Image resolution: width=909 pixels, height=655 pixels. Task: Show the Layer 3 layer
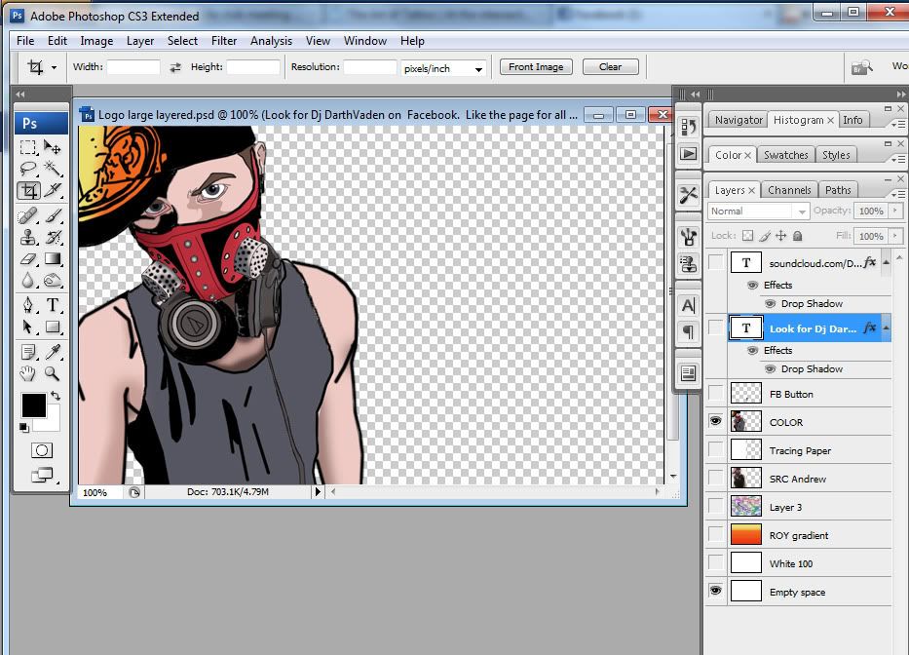coord(716,507)
